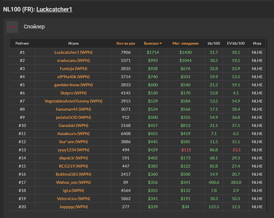Open player lisa^ann (WPN)
The image size is (274, 218).
74,142
